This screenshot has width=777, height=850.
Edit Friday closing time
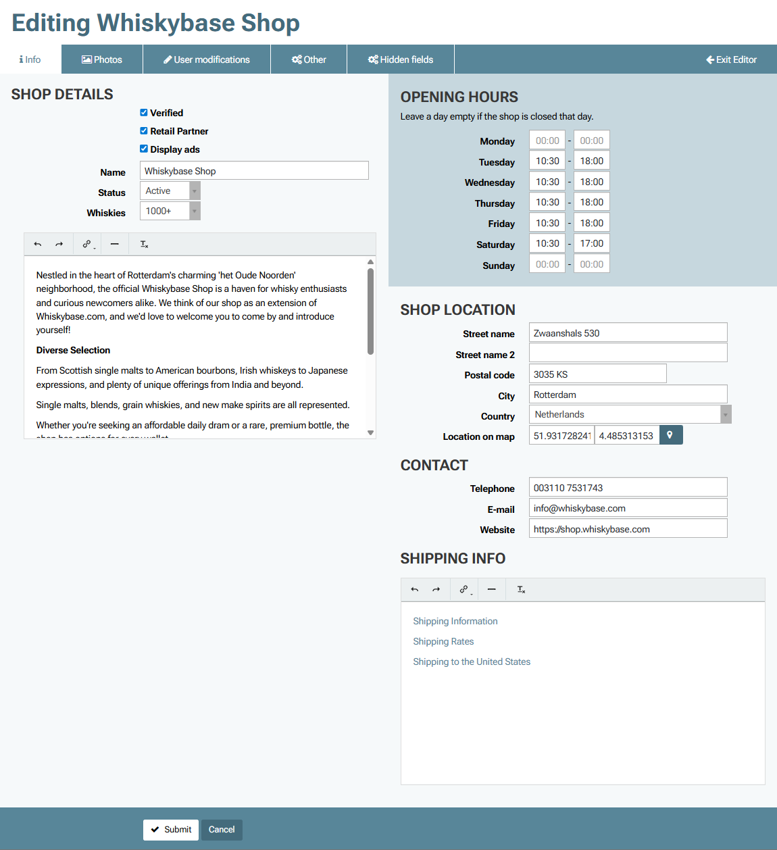point(592,222)
